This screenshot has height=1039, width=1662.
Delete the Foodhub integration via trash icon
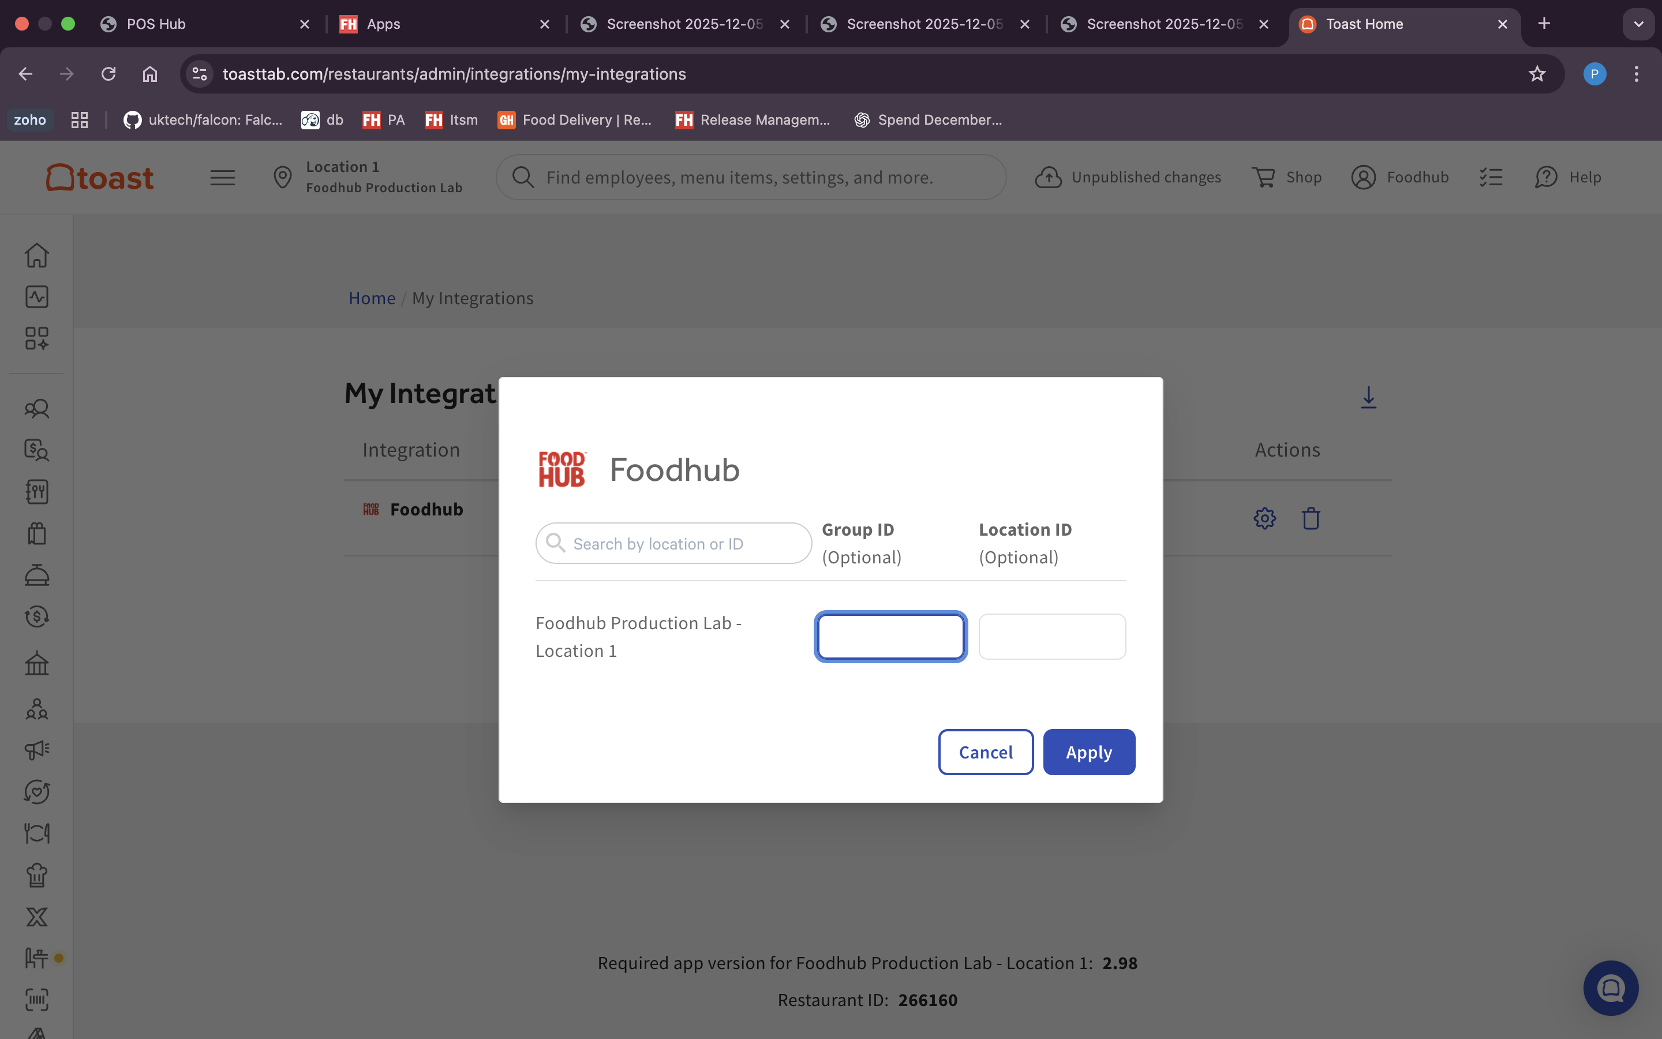pyautogui.click(x=1311, y=518)
